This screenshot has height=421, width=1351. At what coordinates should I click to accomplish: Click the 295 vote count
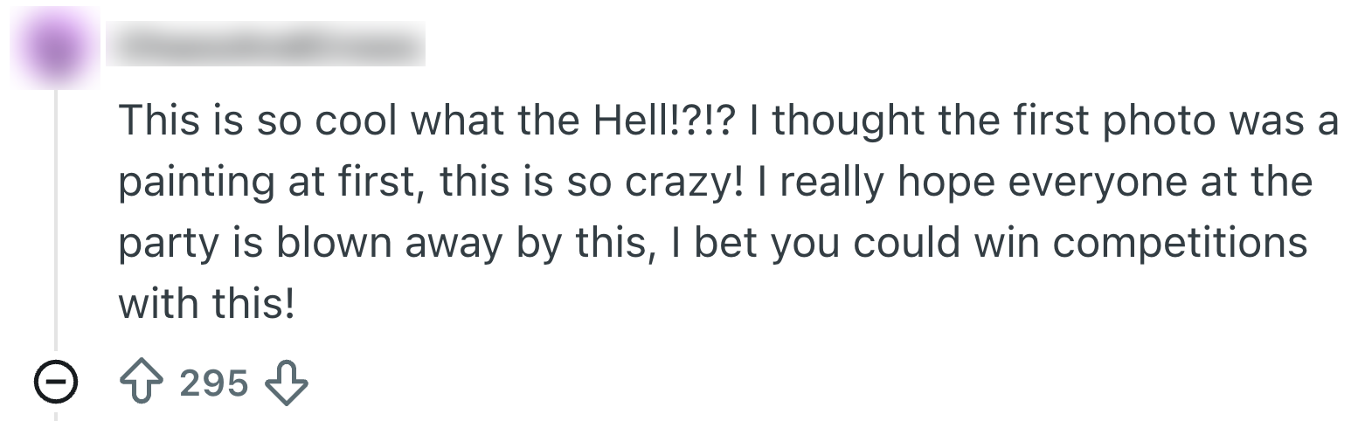tap(214, 383)
